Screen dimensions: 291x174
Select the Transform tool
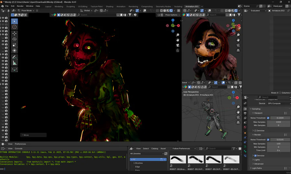point(15,51)
